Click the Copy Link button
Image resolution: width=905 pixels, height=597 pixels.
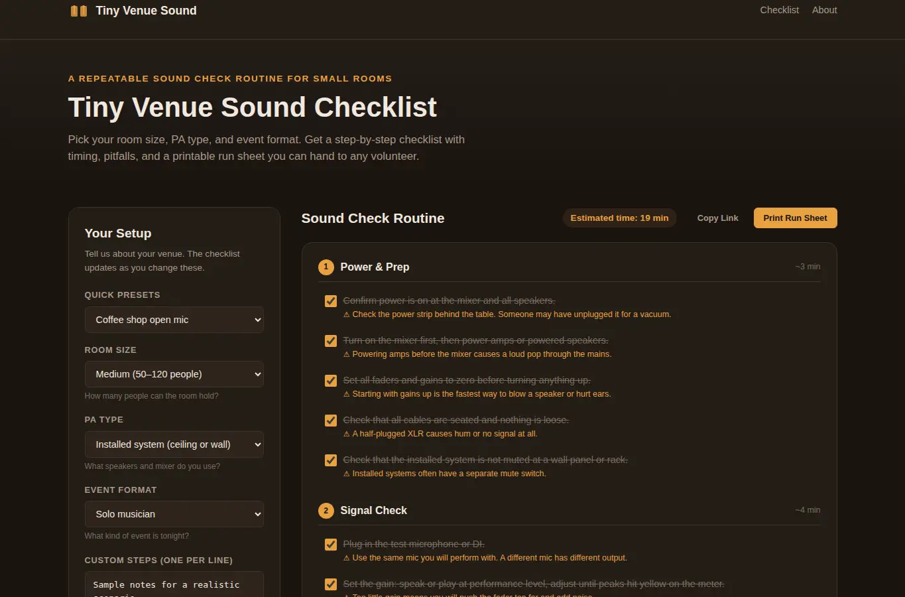point(717,218)
